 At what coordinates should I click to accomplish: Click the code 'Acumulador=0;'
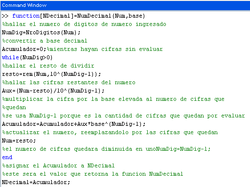[x=24, y=49]
